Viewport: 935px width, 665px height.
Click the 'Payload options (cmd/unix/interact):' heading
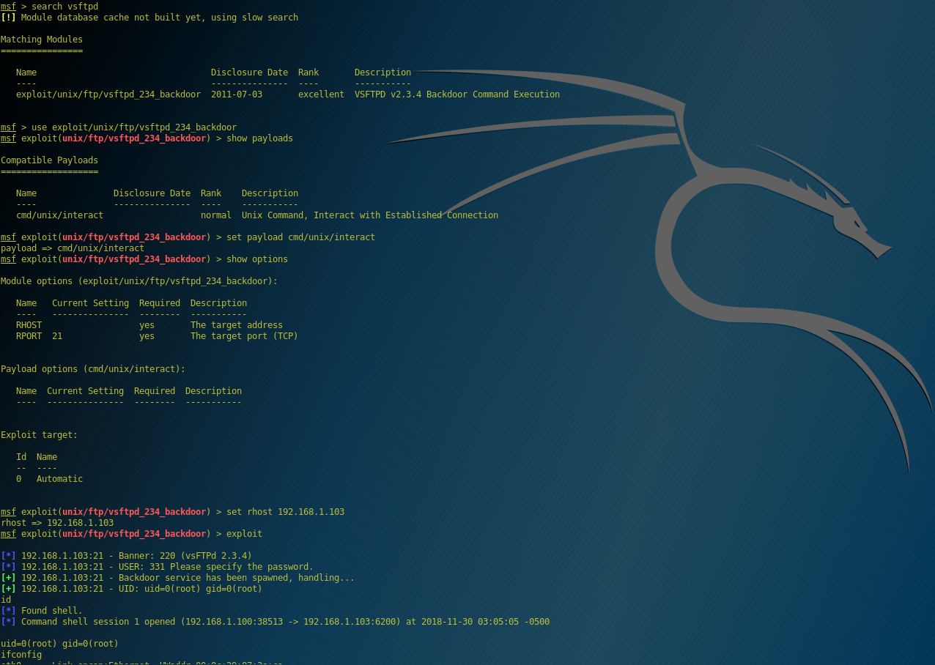93,369
